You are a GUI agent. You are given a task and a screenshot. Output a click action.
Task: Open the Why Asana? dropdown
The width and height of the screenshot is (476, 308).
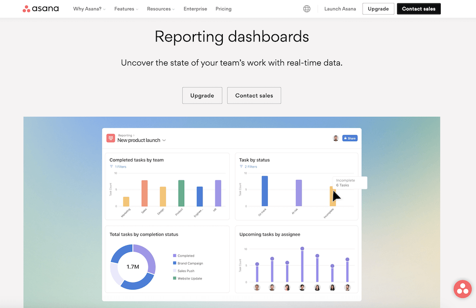coord(89,9)
